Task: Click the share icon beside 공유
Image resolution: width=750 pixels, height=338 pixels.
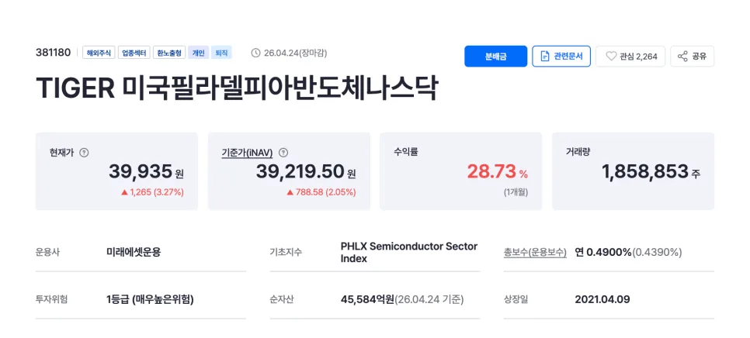Action: (682, 57)
